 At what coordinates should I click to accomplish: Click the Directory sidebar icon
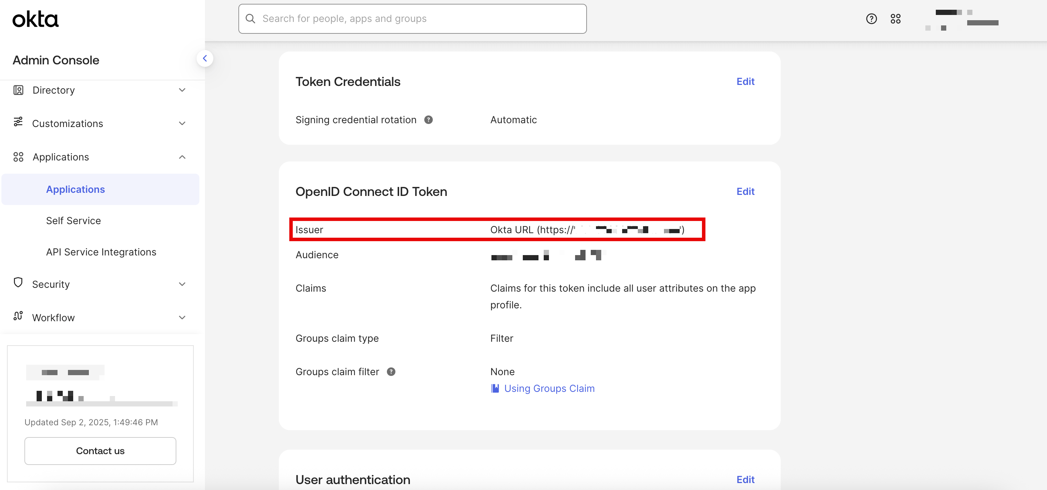tap(18, 90)
